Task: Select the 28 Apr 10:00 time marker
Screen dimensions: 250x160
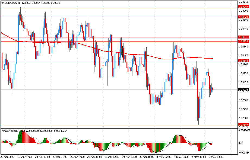Action: (x=95, y=157)
